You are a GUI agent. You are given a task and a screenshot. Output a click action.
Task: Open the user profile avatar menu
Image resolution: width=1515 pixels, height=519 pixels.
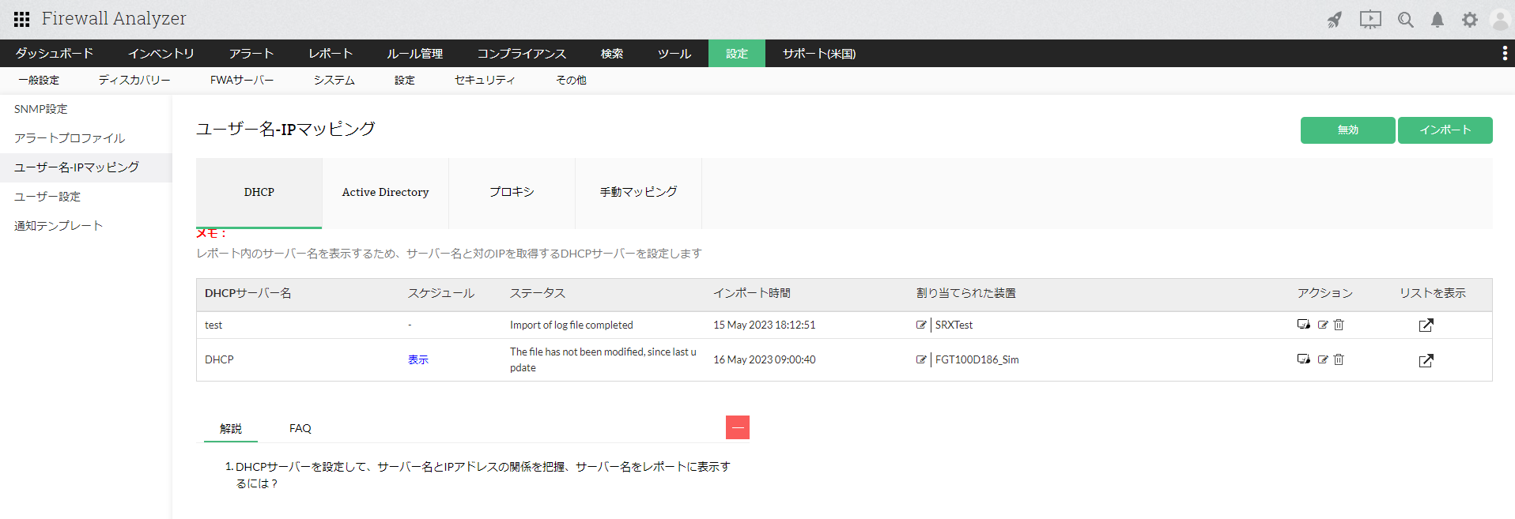[x=1499, y=20]
